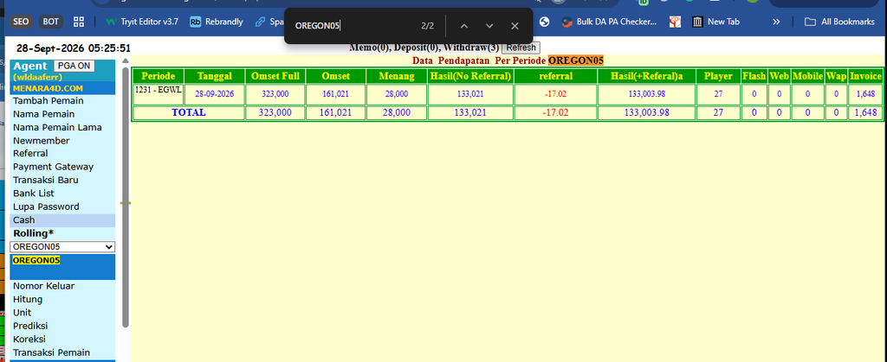Open the globe bookmark icon

[545, 22]
